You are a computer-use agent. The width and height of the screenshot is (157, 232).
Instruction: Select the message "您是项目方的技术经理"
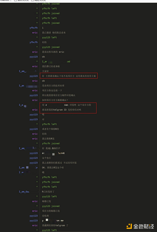53,86
